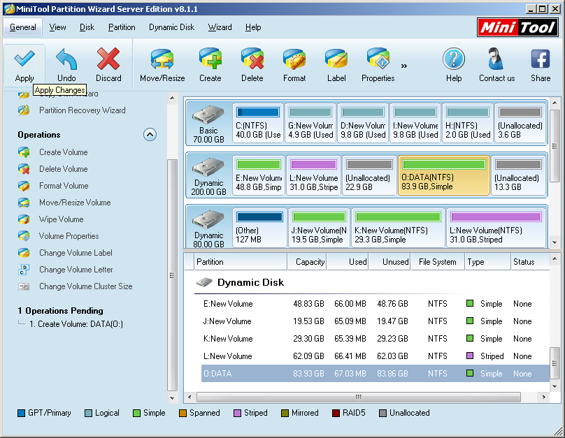The height and width of the screenshot is (438, 565).
Task: Click the Facebook Share icon
Action: tap(541, 59)
